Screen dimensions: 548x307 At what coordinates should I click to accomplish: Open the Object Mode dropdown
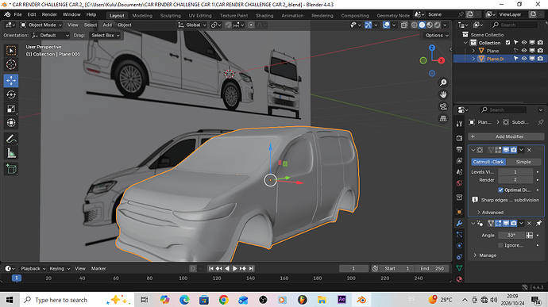[x=41, y=25]
